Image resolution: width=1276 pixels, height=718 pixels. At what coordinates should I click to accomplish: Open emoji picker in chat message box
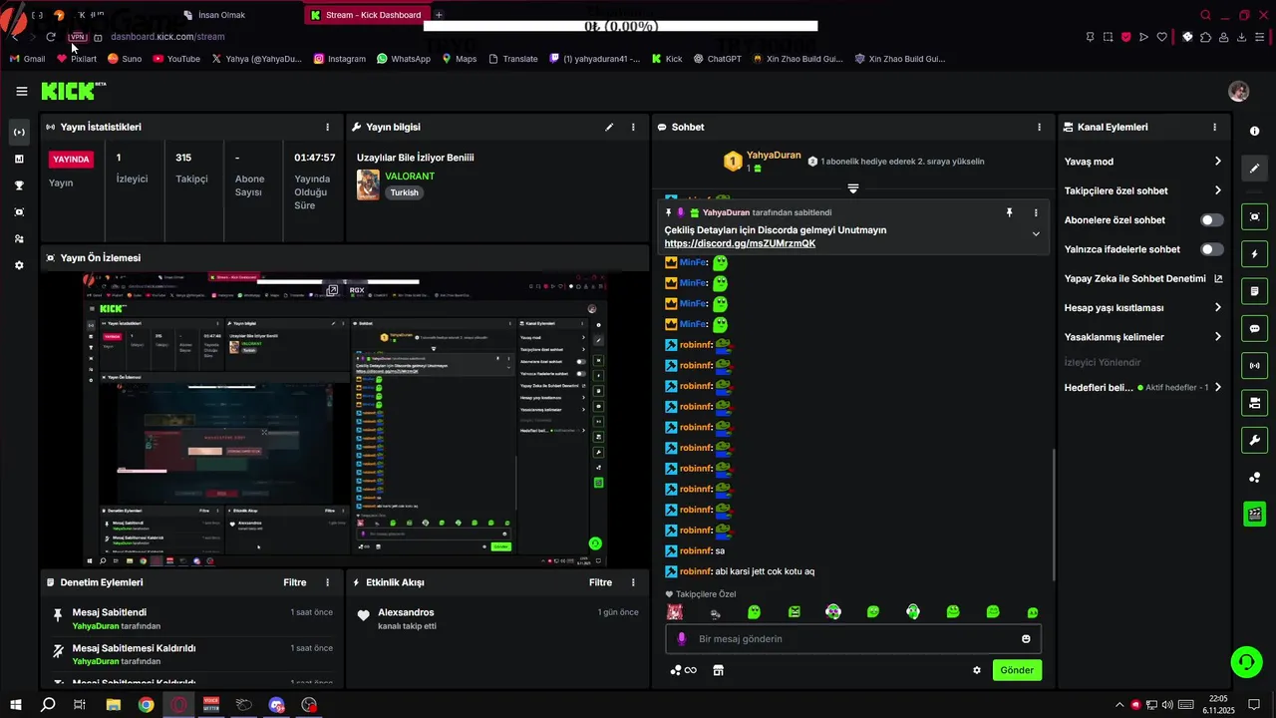[x=1026, y=639]
